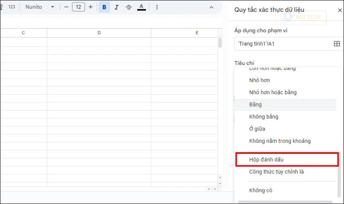Select column E header
This screenshot has height=204, width=344.
coord(184,33)
